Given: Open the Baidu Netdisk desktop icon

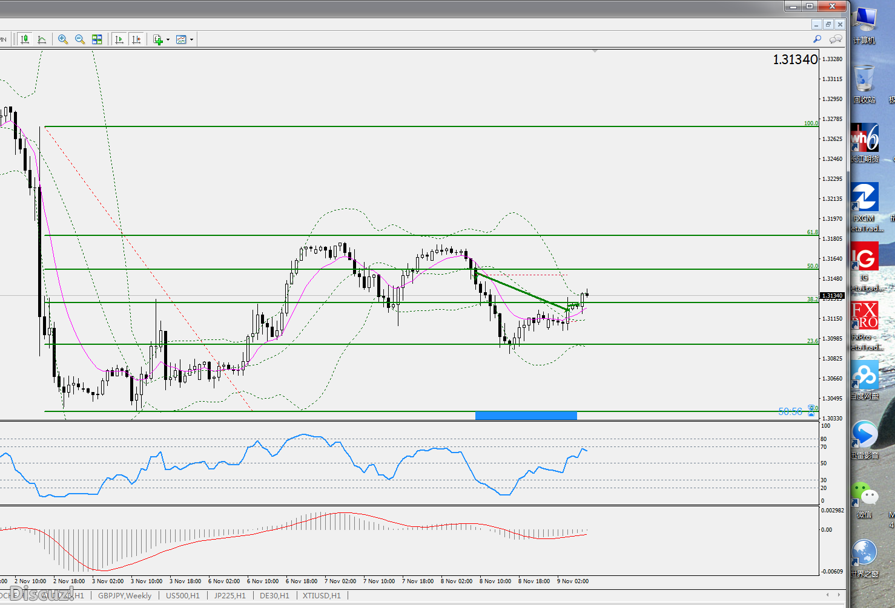Looking at the screenshot, I should [x=864, y=381].
